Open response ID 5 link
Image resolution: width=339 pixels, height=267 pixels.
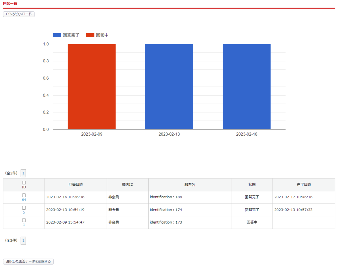pos(24,212)
